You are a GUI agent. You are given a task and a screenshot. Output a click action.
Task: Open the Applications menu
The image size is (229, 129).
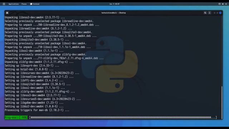point(14,4)
